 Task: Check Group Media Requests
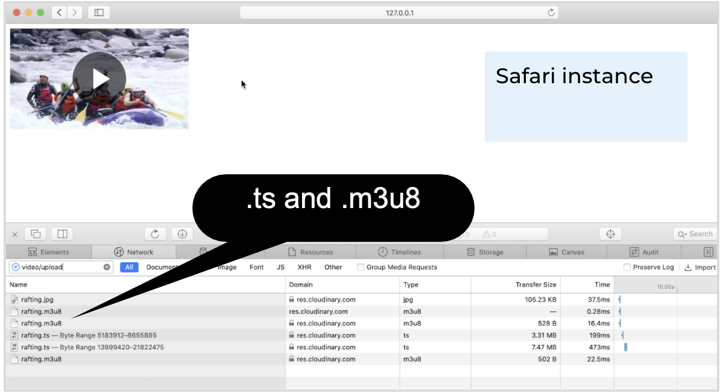(x=360, y=267)
